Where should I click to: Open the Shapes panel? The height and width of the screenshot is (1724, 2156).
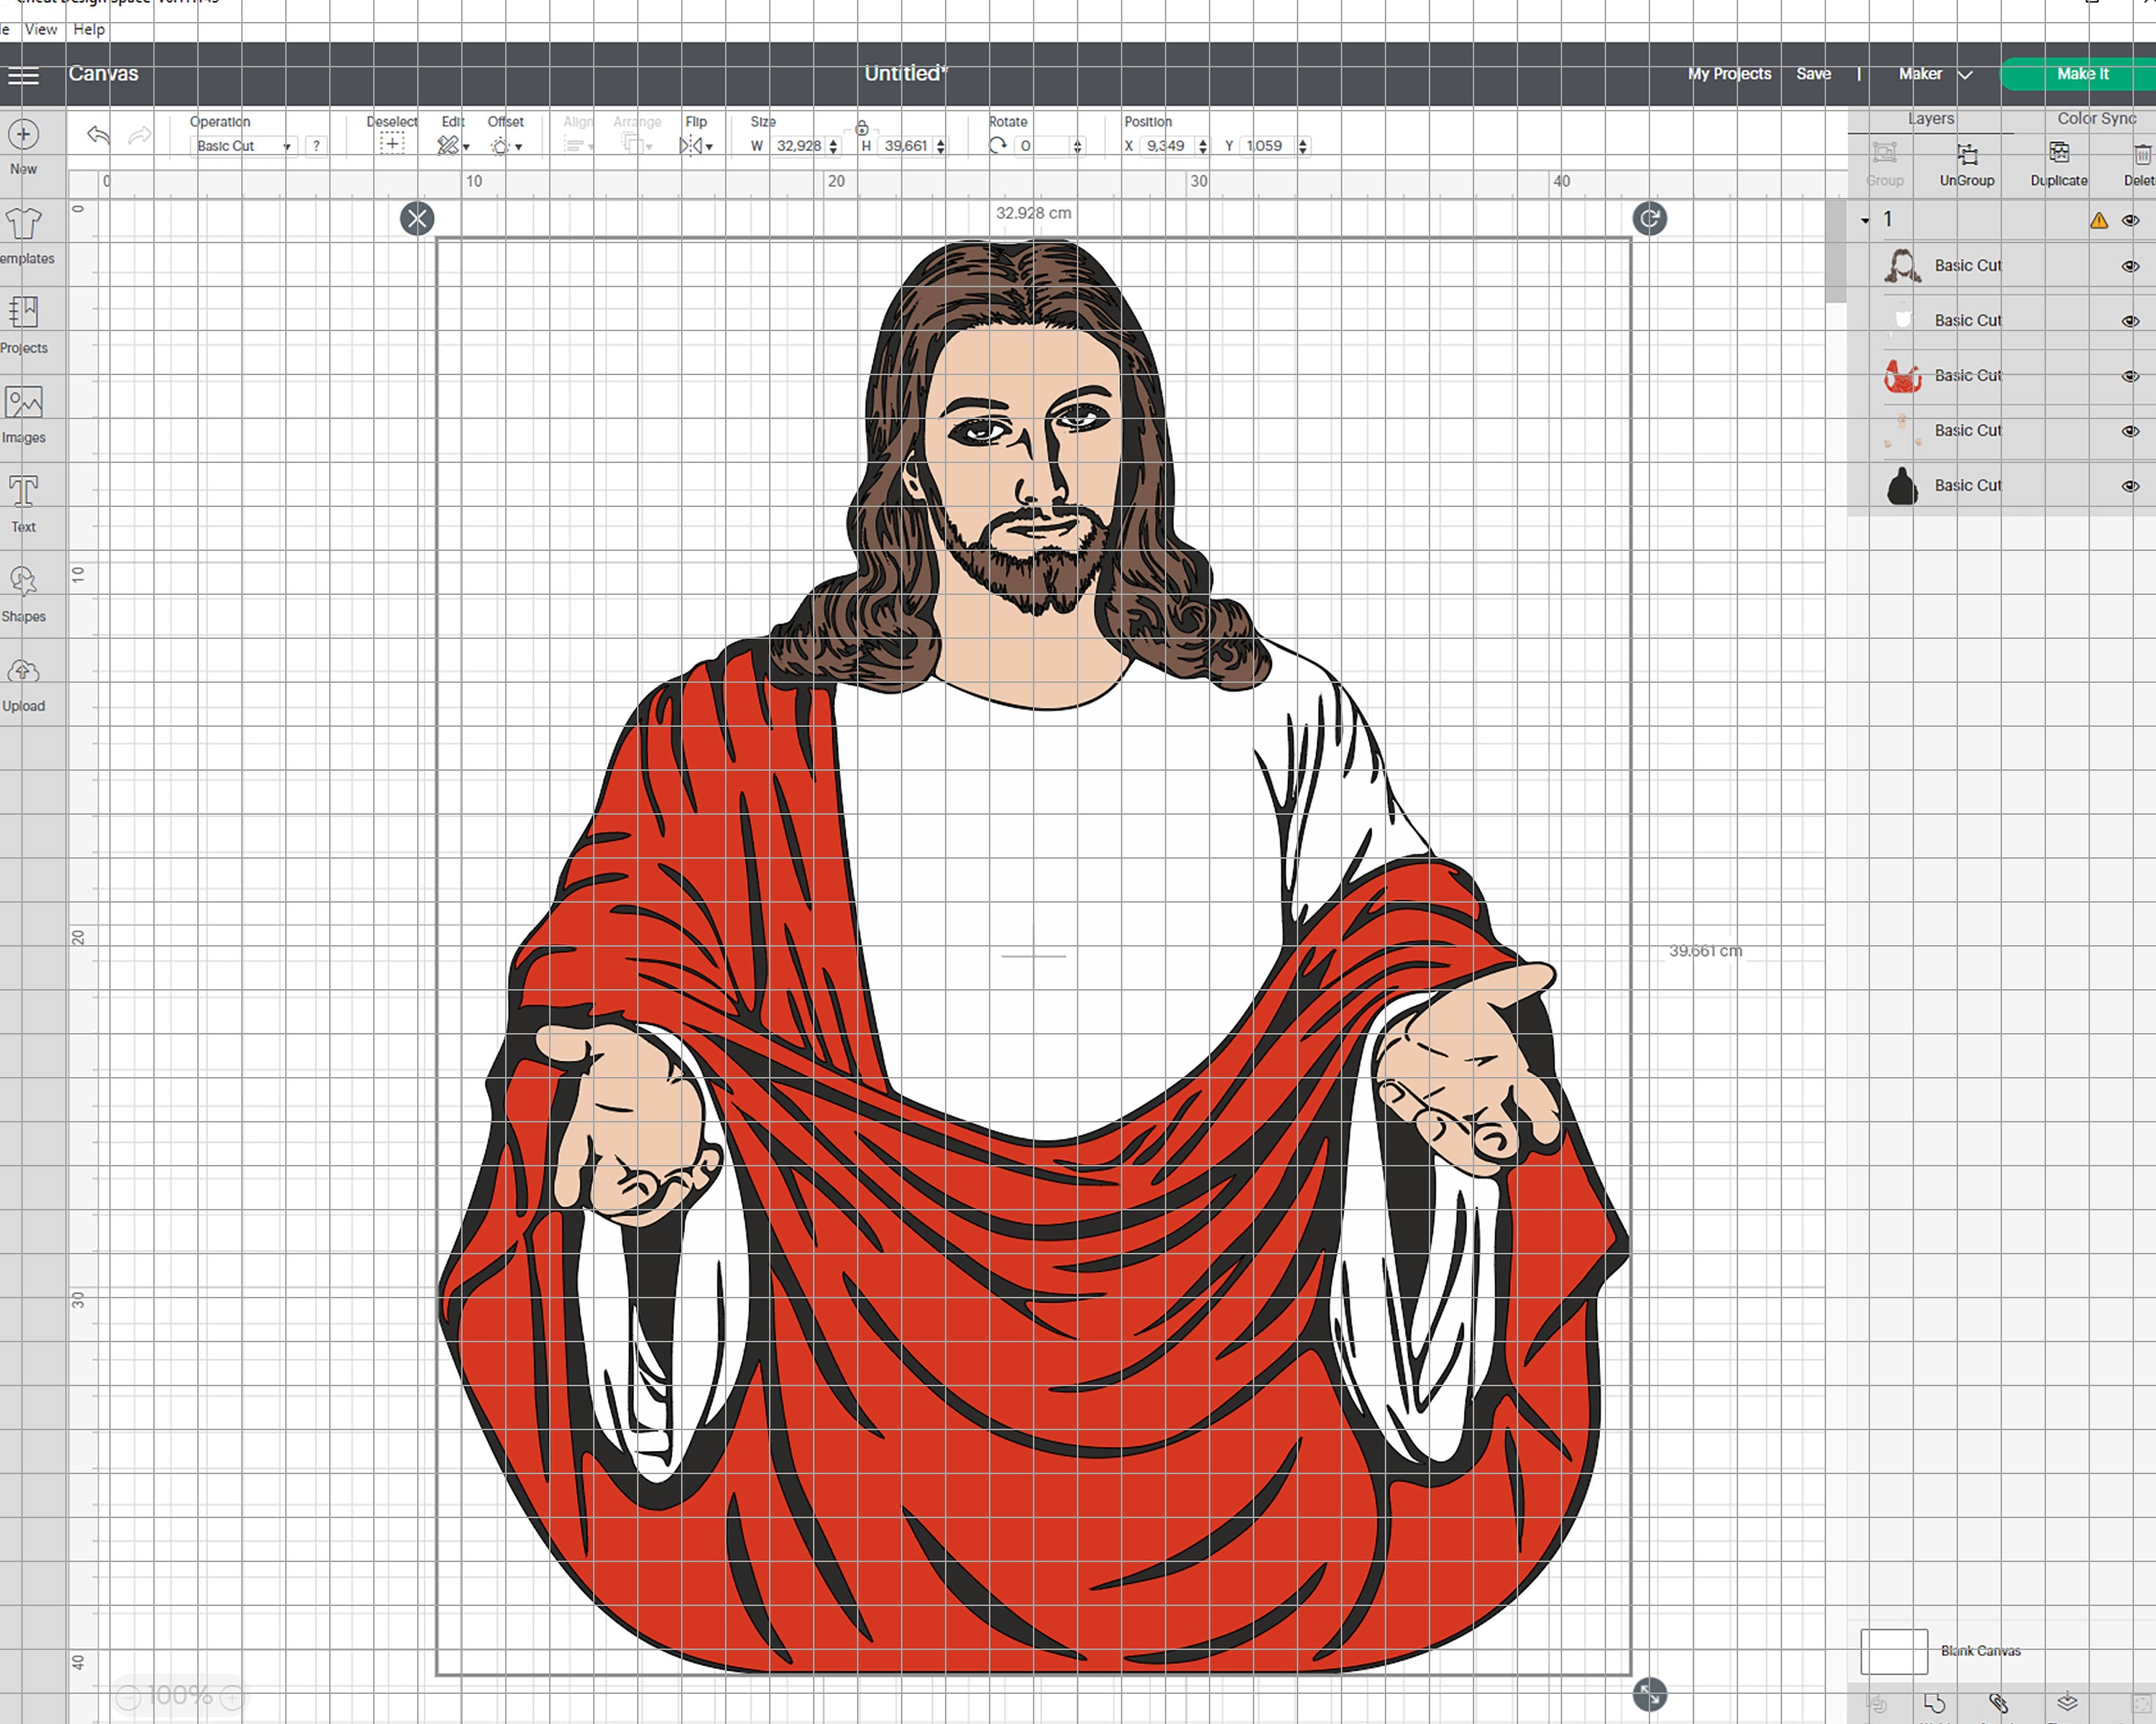[x=24, y=593]
